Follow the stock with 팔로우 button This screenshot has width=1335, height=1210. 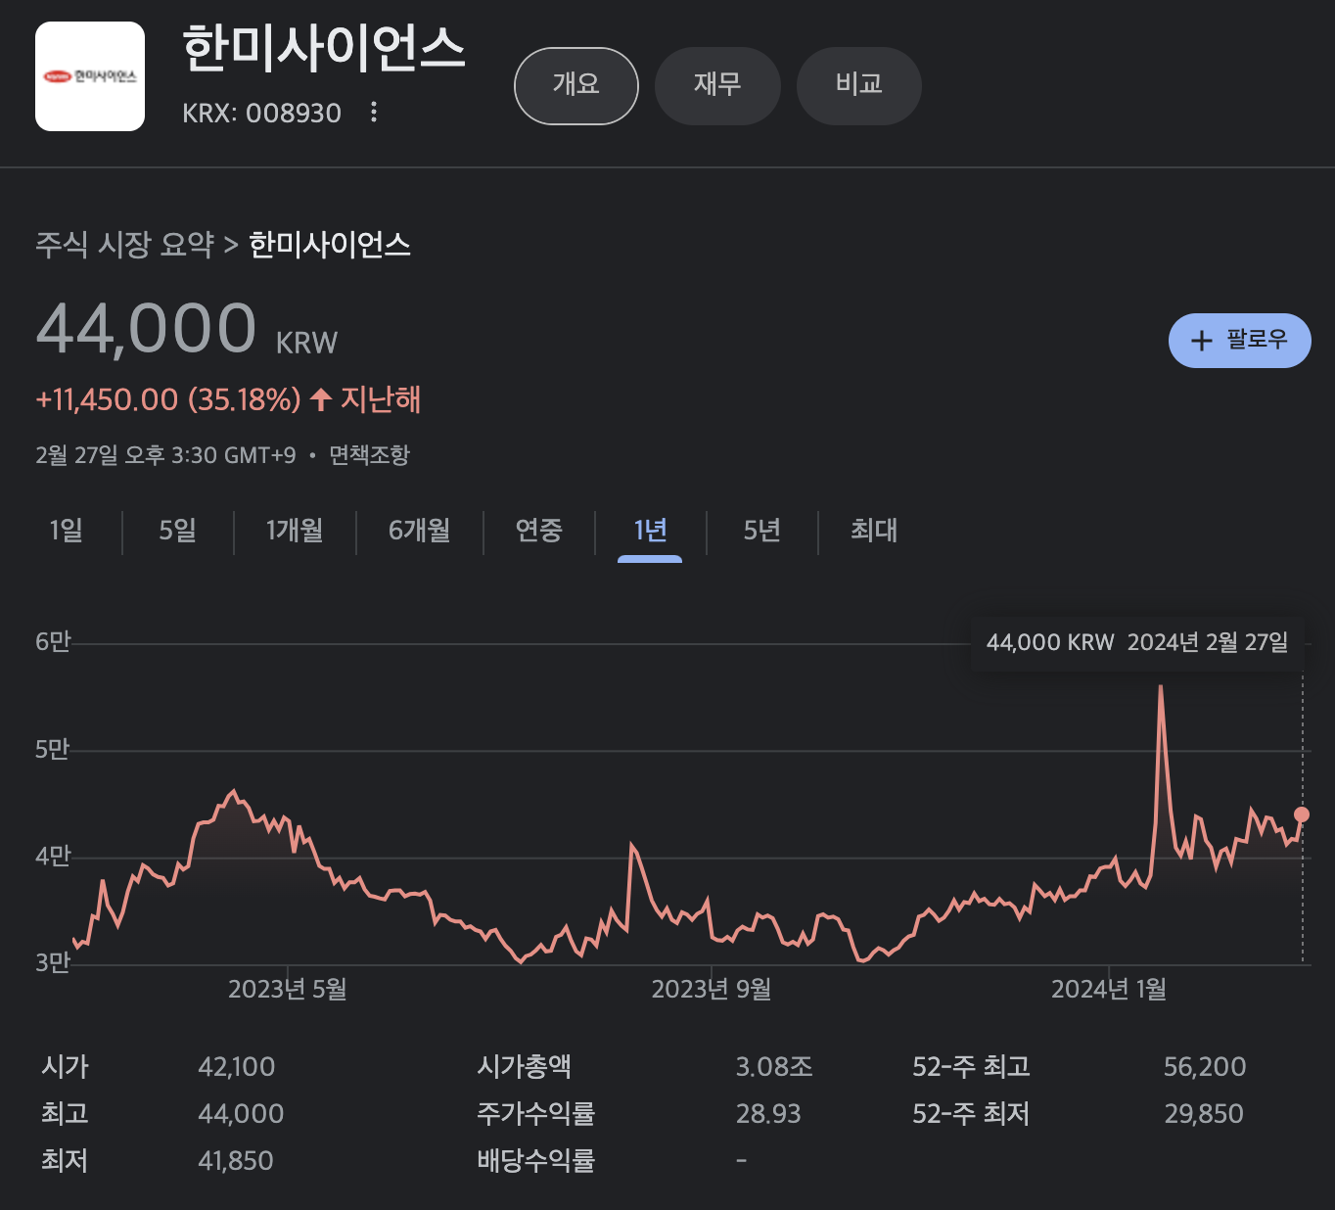(x=1240, y=341)
